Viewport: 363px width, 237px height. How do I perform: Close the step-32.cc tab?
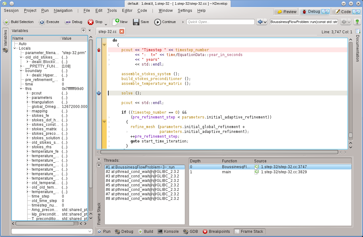(122, 31)
